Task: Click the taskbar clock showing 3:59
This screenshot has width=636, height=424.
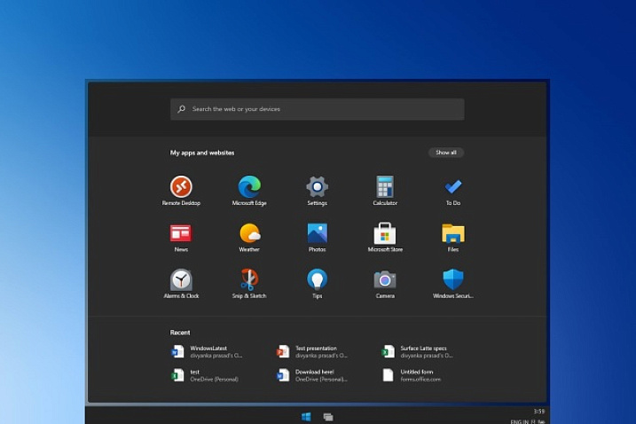Action: [x=539, y=412]
